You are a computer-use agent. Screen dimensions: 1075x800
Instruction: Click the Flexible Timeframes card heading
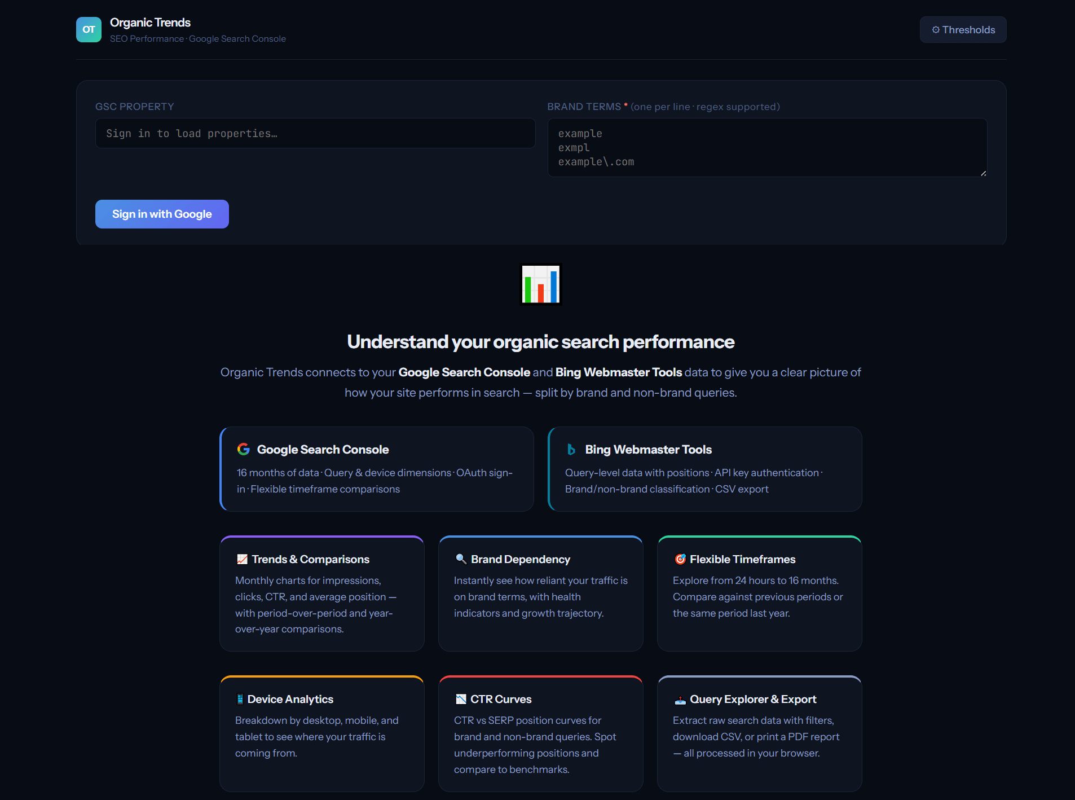[742, 559]
